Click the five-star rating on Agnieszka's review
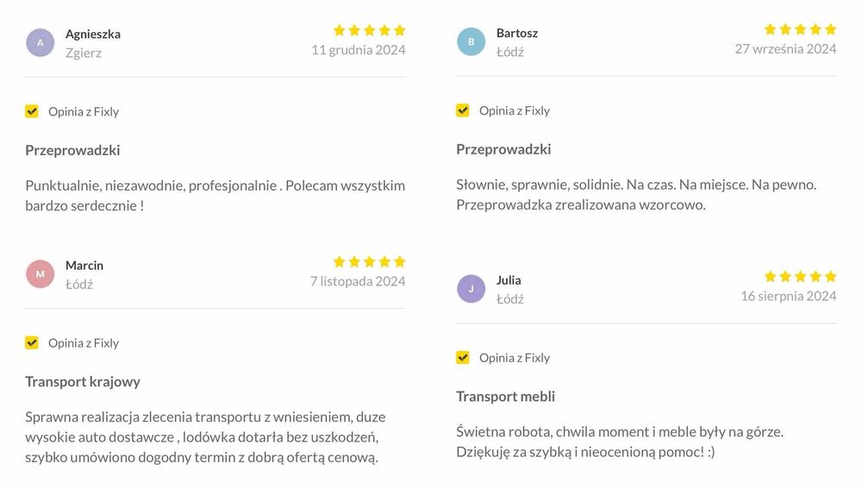Viewport: 862px width, 489px height. pos(369,30)
